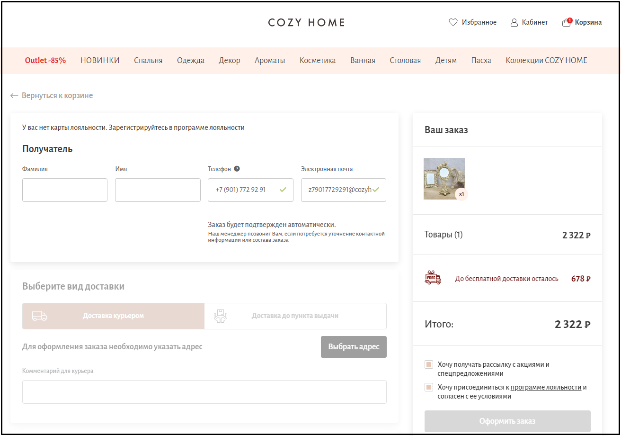
Task: Click the Комментарий для курьера field
Action: [x=204, y=392]
